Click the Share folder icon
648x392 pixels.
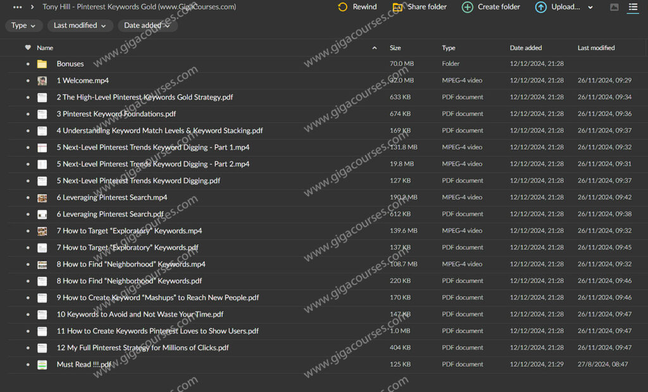[397, 7]
